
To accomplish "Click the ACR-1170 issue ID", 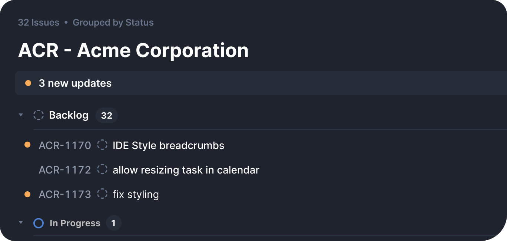I will point(65,145).
